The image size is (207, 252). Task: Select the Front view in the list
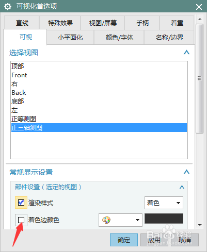tap(19, 75)
